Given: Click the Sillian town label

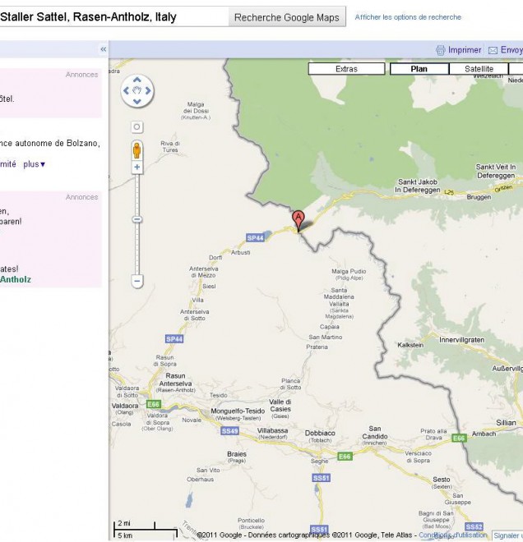Looking at the screenshot, I should (x=506, y=422).
